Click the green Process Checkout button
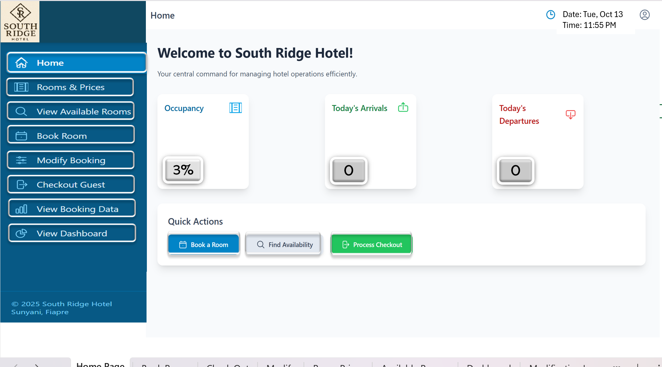 click(371, 244)
